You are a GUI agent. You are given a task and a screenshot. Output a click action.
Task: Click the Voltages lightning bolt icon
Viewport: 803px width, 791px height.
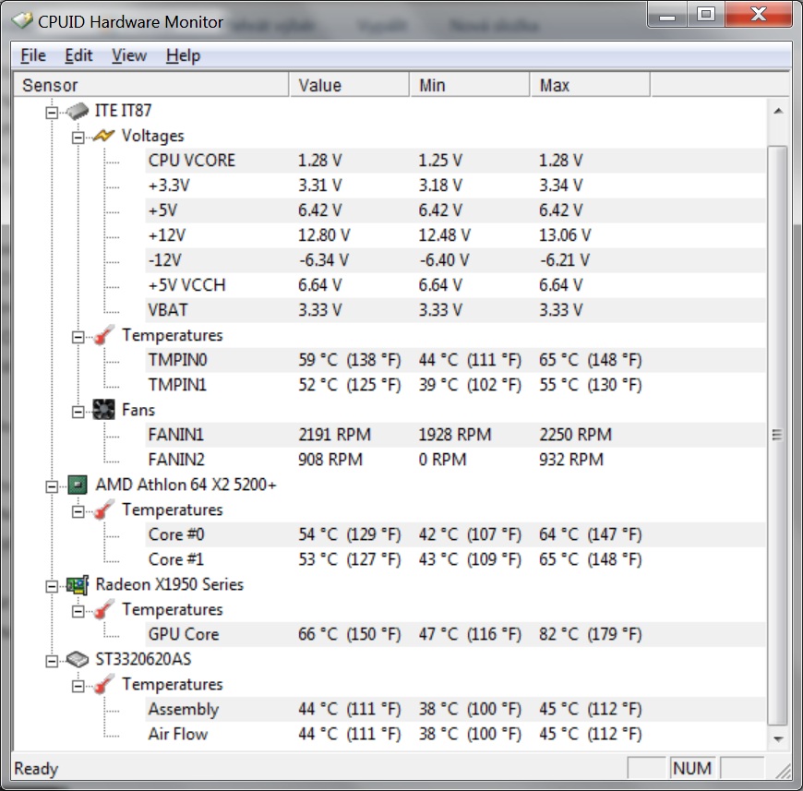pos(104,136)
